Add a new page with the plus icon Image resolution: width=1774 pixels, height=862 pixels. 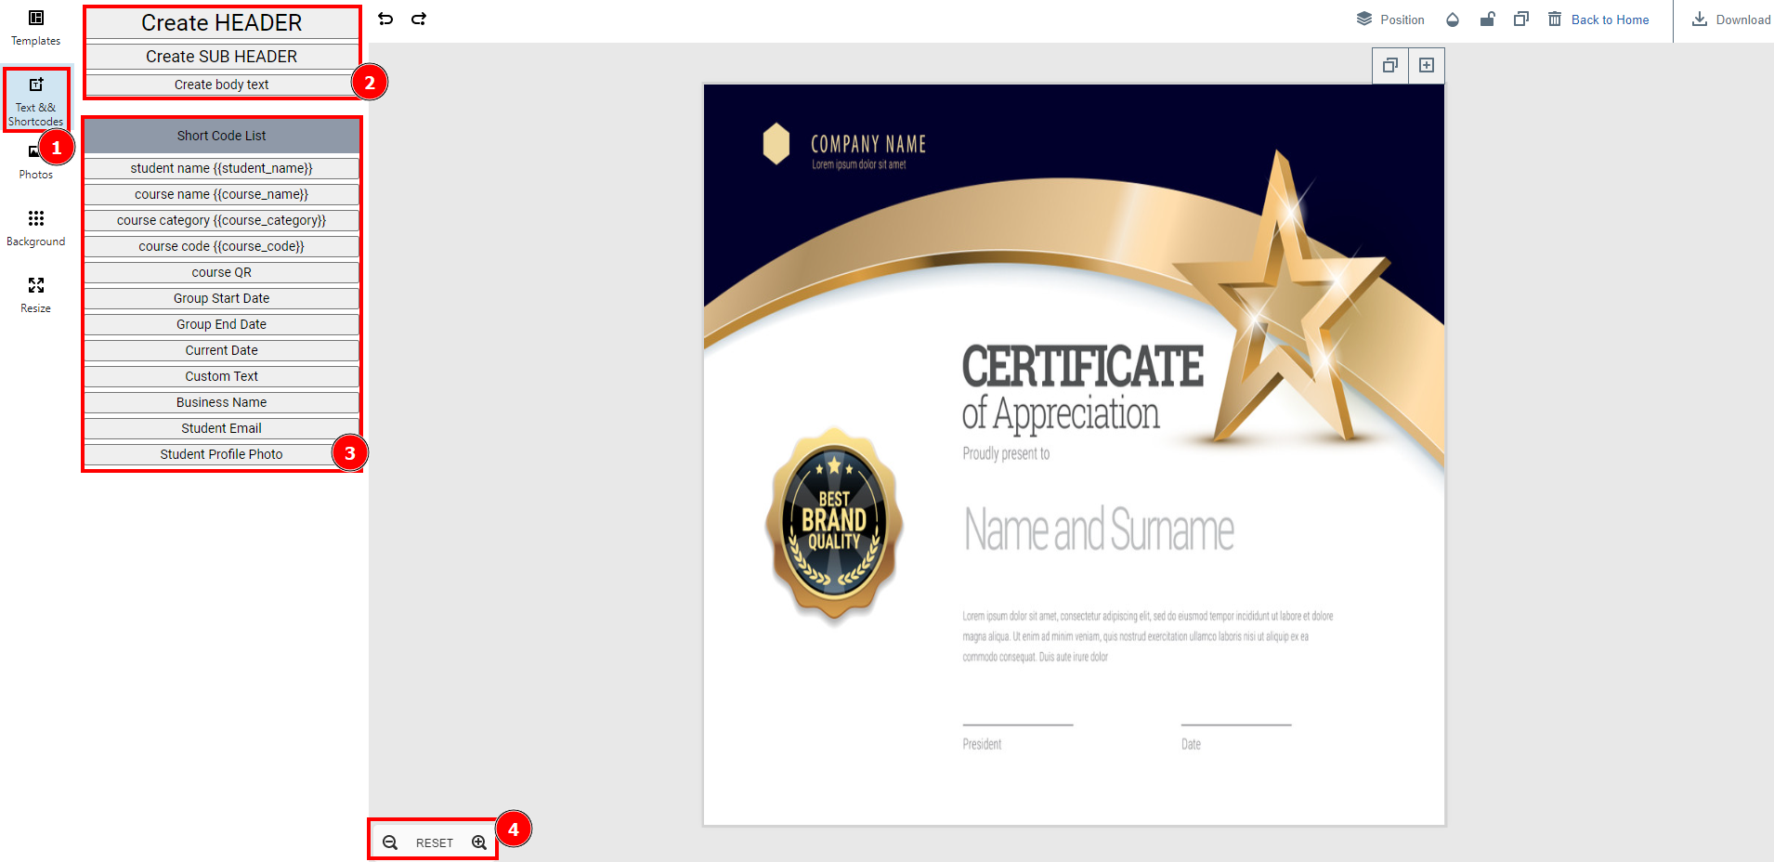1427,65
